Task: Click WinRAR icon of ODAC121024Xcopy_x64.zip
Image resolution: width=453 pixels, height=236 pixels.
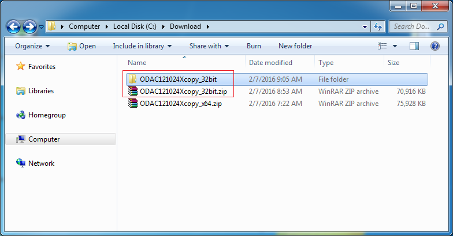Action: 133,104
